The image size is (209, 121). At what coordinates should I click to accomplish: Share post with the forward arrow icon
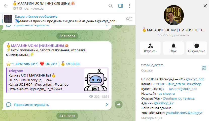click(119, 104)
